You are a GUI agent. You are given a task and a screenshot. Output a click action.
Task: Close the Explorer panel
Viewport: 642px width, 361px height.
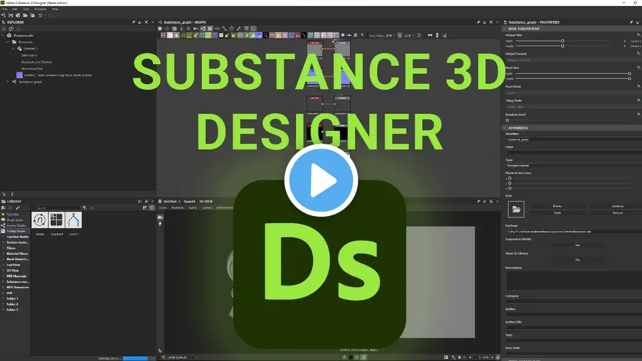152,22
